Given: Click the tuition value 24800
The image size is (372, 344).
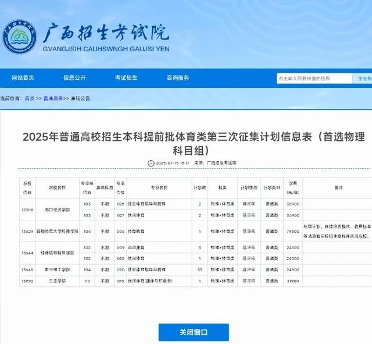Looking at the screenshot, I should click(x=293, y=270).
